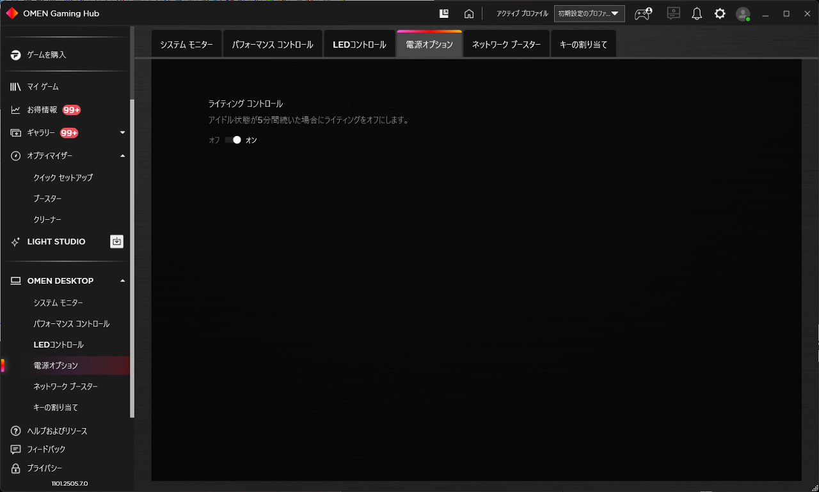Open クイック セットアップ in the sidebar
The image size is (819, 492).
tap(63, 178)
